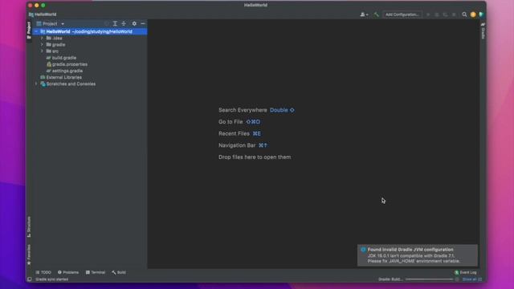The width and height of the screenshot is (514, 289).
Task: Open the Gradle side tab
Action: point(483,31)
